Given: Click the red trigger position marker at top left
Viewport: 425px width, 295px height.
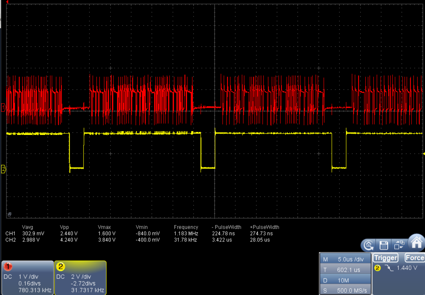Looking at the screenshot, I should click(x=7, y=2).
